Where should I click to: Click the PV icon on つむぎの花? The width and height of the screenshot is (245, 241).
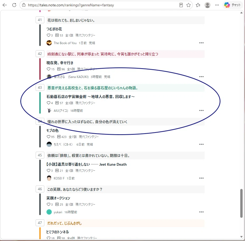point(57,35)
